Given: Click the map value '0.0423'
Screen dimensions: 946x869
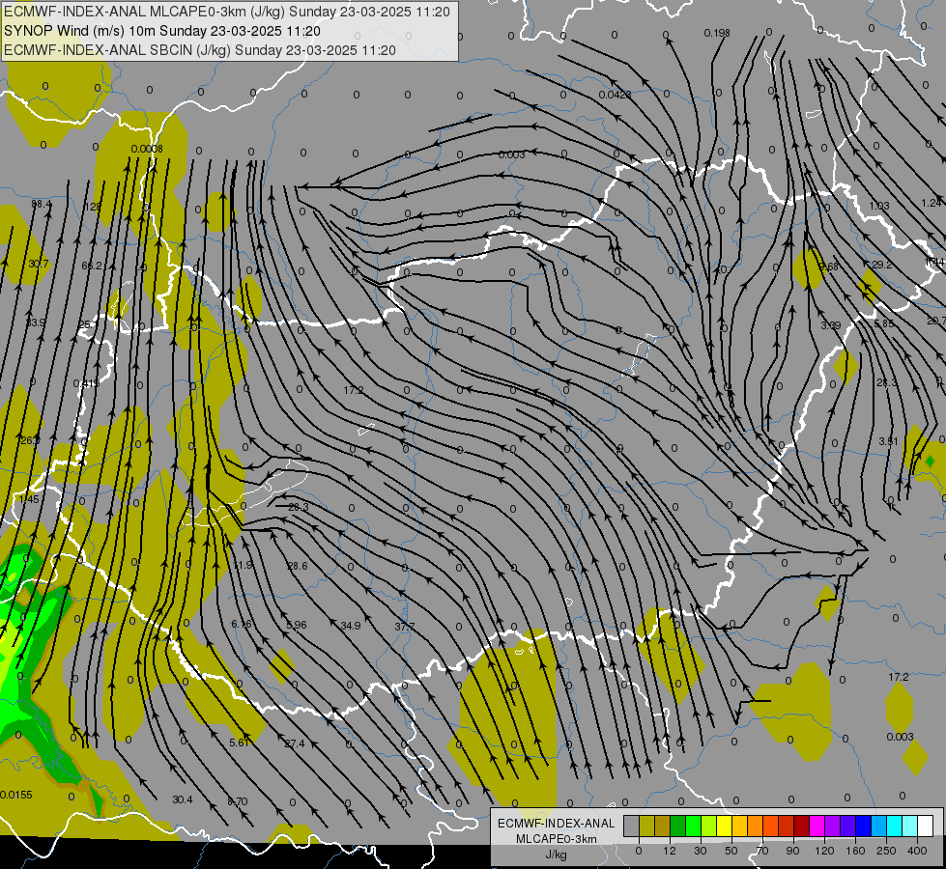Looking at the screenshot, I should 616,95.
